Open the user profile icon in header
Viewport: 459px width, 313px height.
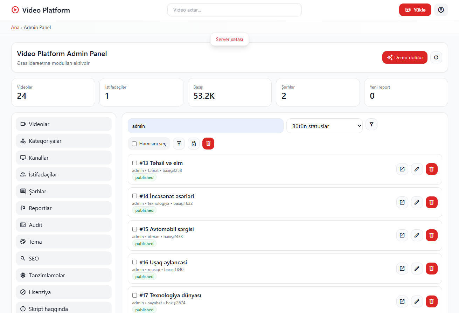tap(441, 10)
